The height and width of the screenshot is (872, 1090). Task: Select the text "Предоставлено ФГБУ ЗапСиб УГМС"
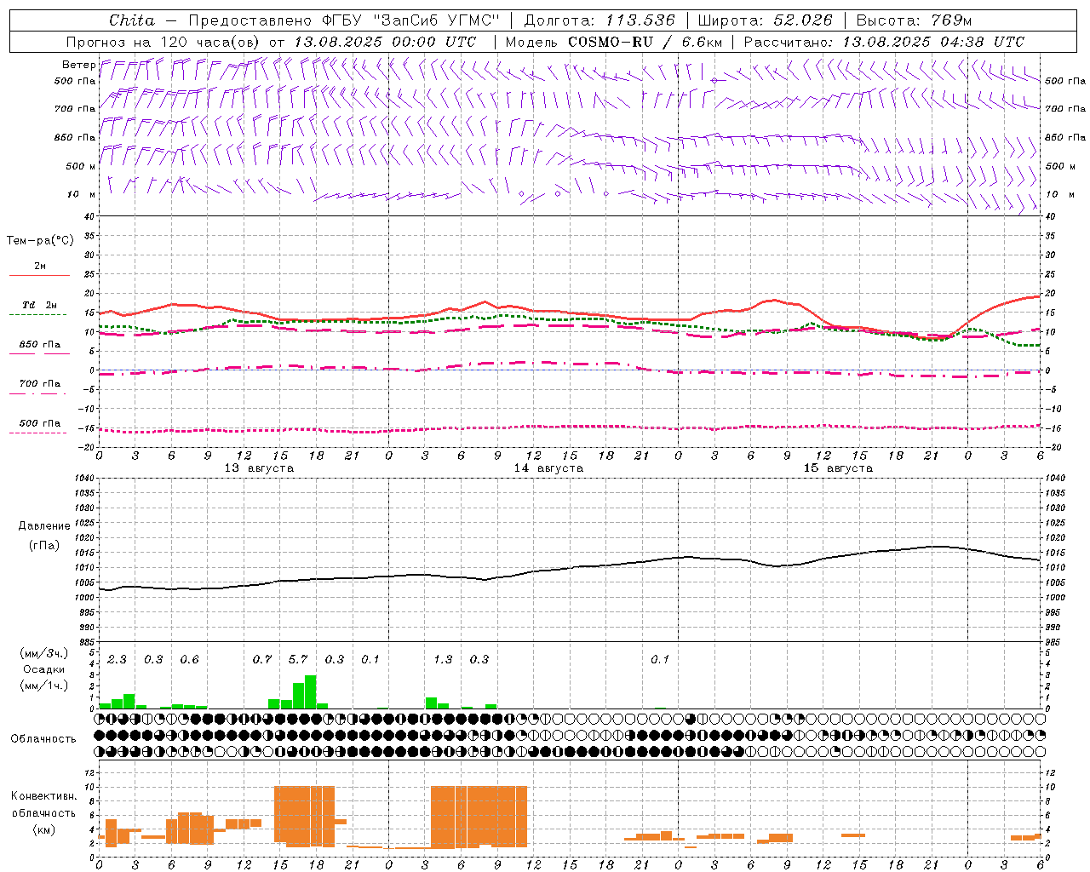pyautogui.click(x=344, y=20)
